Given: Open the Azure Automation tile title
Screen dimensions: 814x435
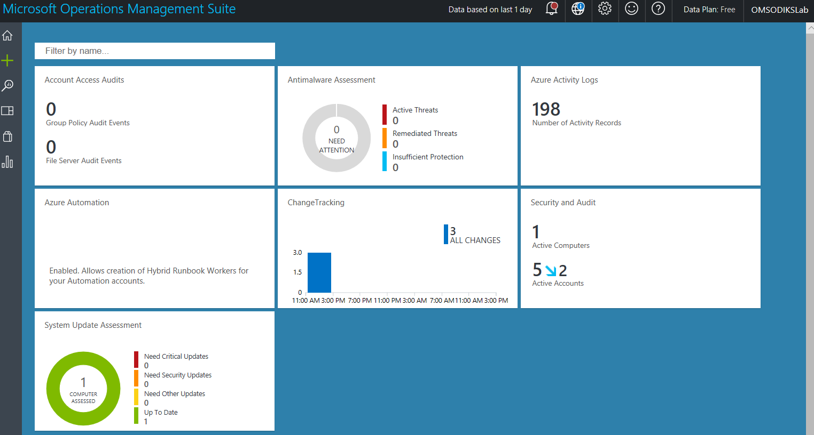Looking at the screenshot, I should click(76, 203).
